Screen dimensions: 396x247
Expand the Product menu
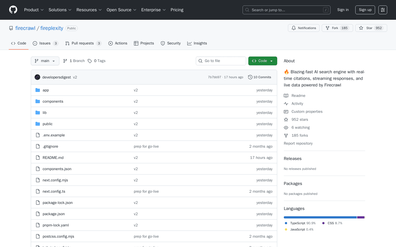(34, 10)
